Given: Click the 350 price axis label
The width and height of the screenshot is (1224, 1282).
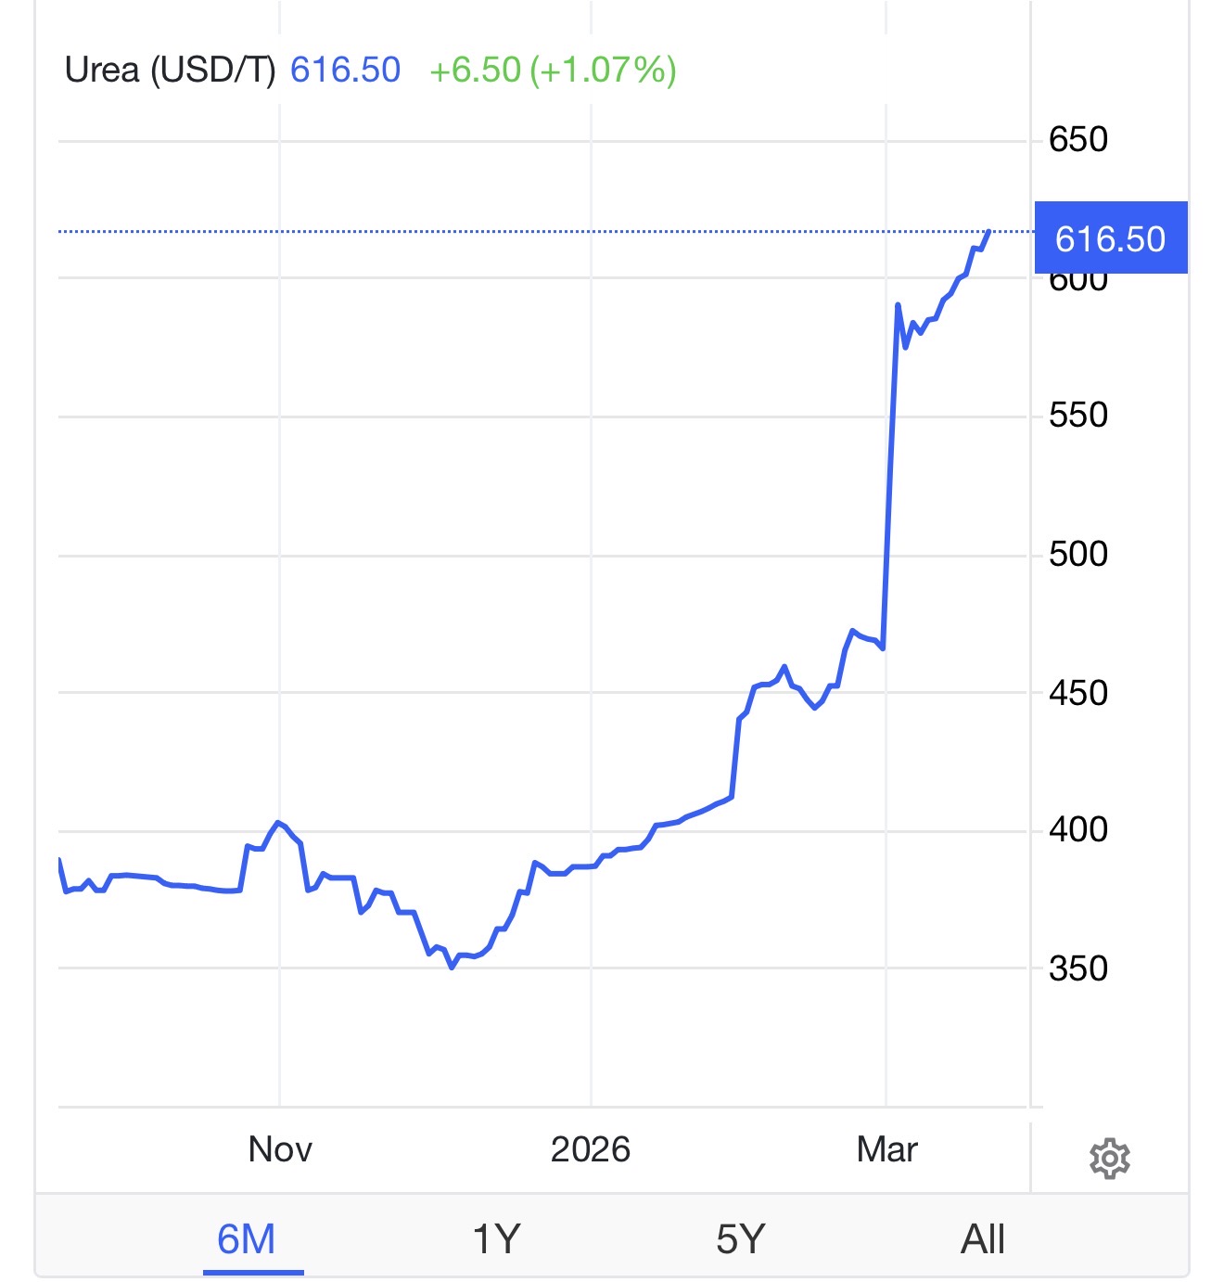Looking at the screenshot, I should [x=1077, y=968].
